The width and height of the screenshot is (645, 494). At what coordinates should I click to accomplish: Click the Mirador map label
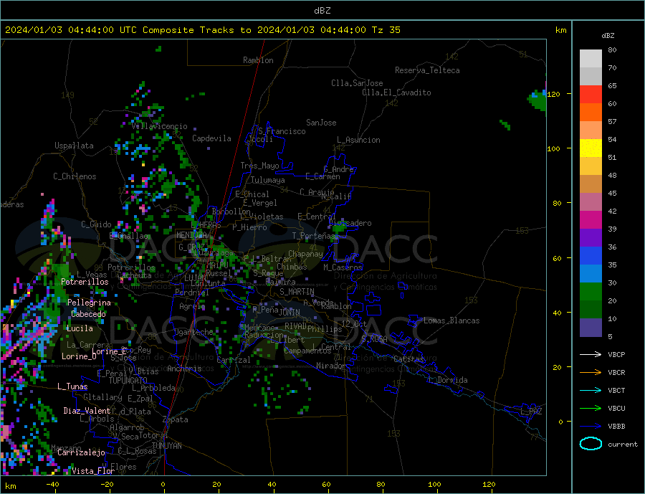(331, 366)
